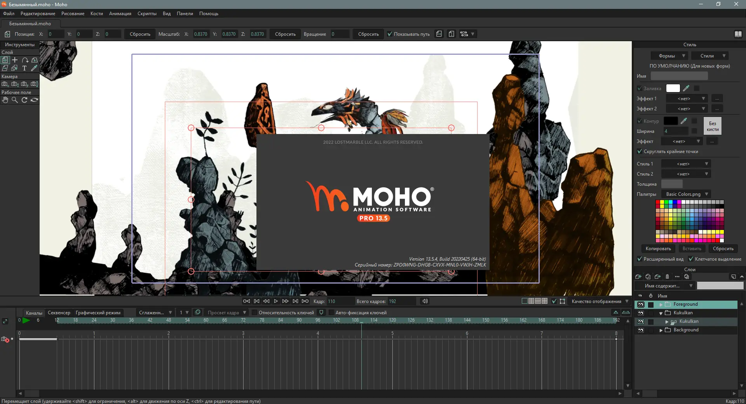Play the animation
This screenshot has width=746, height=404.
pyautogui.click(x=276, y=301)
